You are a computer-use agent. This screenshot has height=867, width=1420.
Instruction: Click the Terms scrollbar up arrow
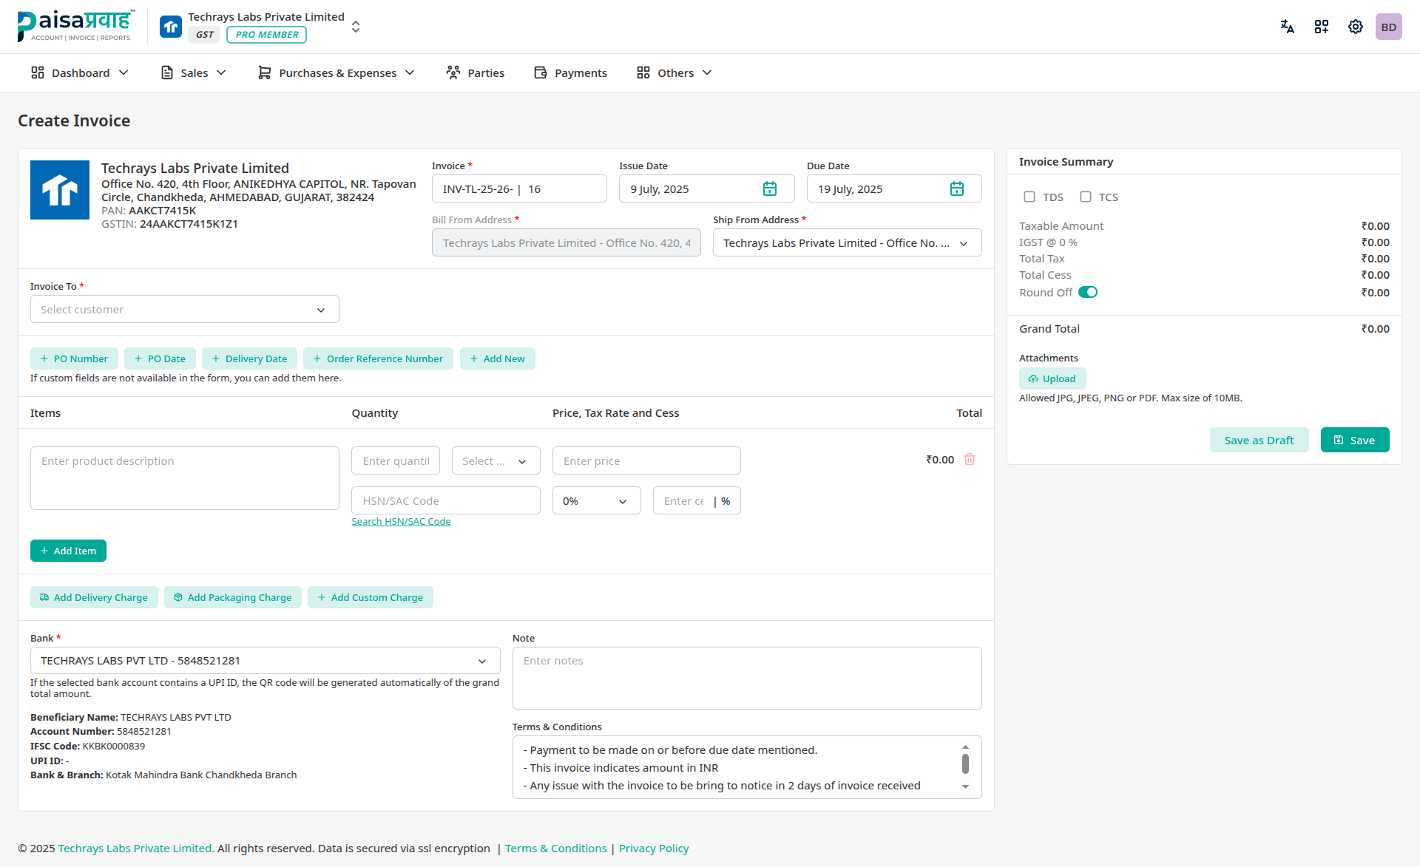pos(965,747)
